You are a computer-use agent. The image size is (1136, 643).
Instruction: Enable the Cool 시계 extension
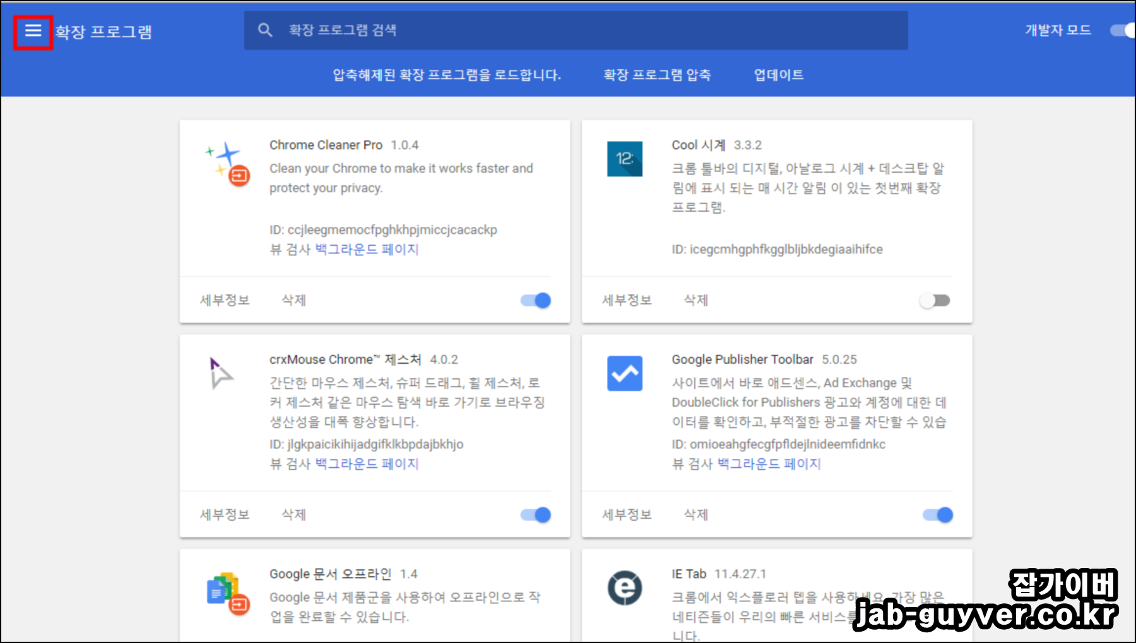(x=935, y=301)
